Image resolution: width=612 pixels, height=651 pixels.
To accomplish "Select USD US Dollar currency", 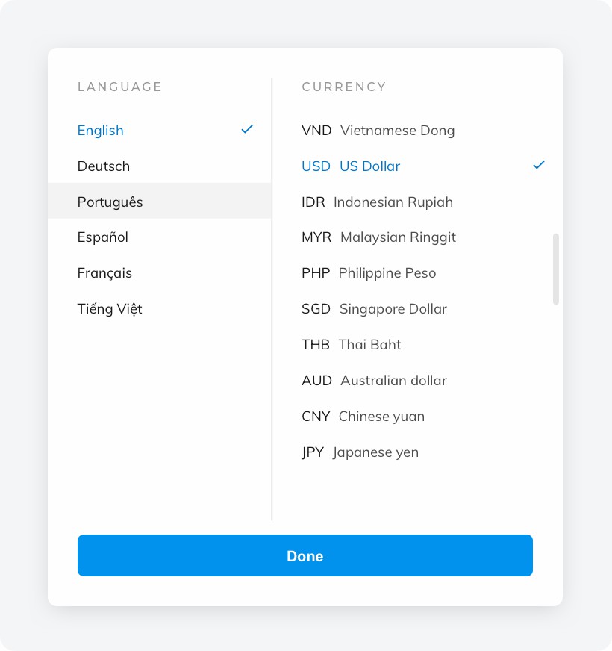I will click(351, 166).
